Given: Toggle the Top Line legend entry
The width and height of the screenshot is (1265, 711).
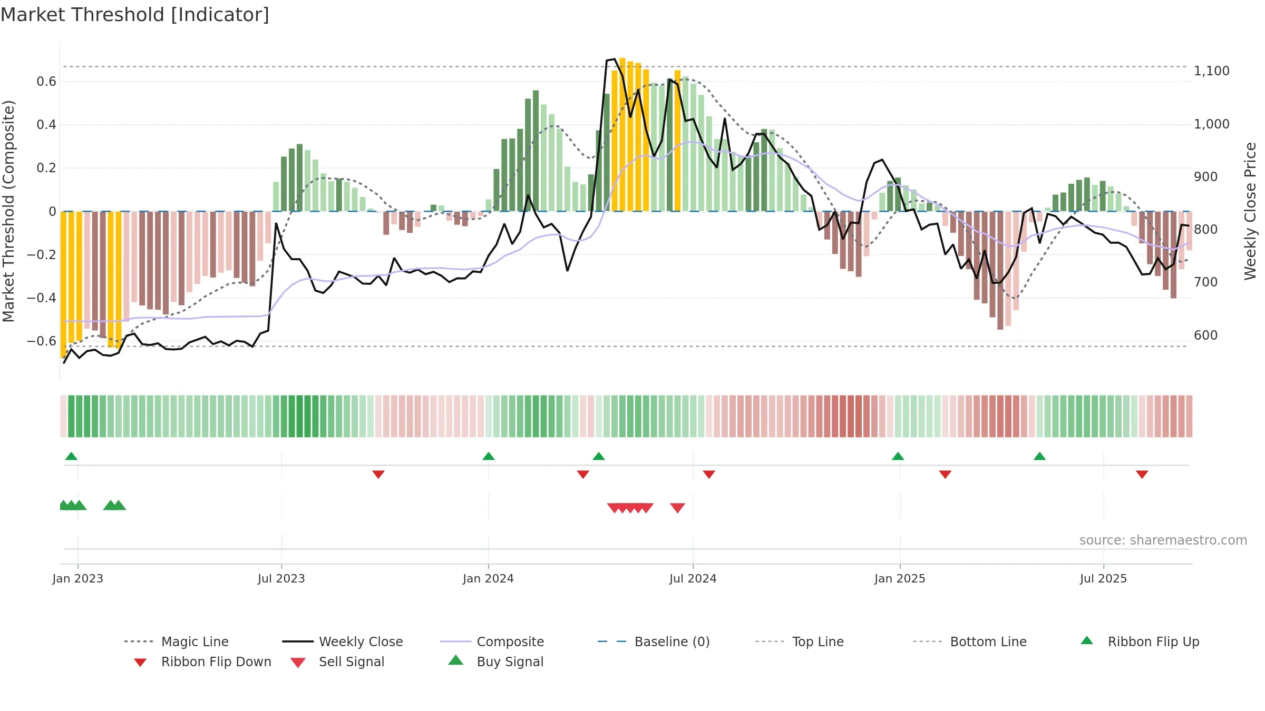Looking at the screenshot, I should coord(800,641).
